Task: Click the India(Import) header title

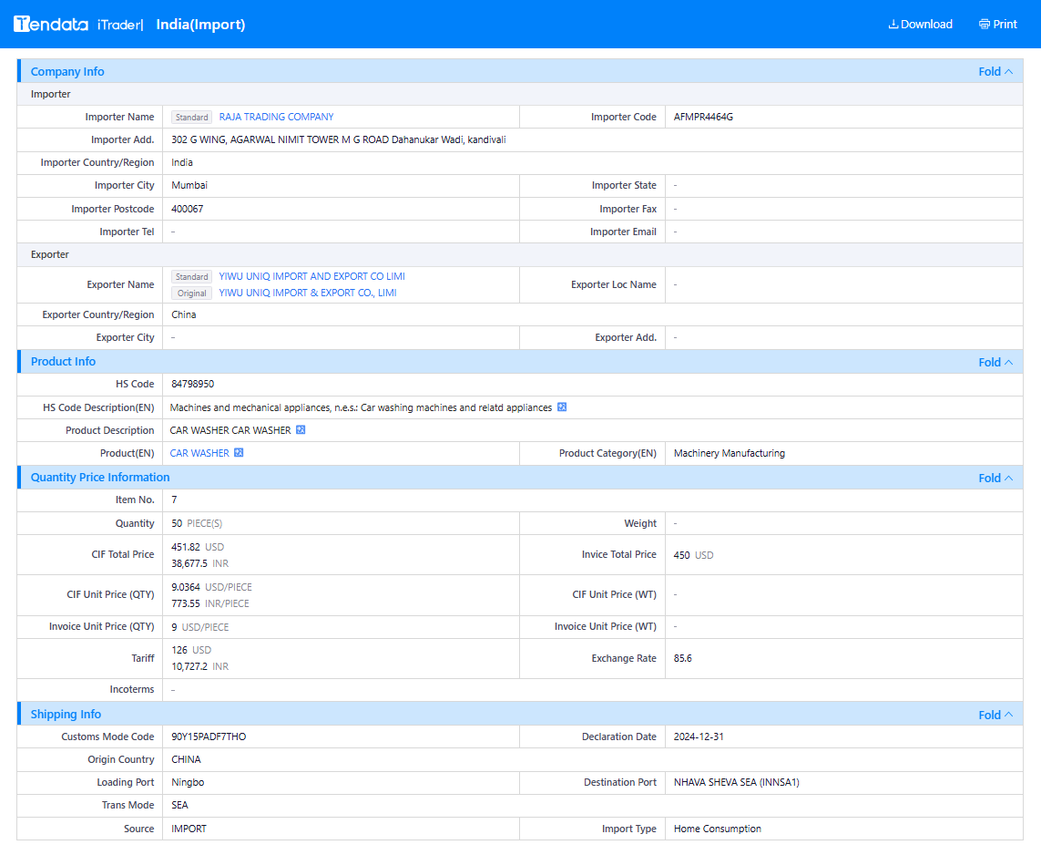Action: [200, 25]
